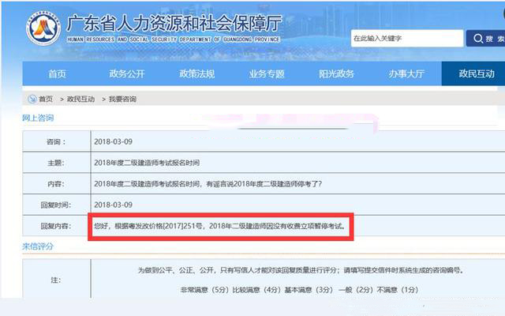Switch to the 政策法规 tab
This screenshot has width=505, height=316.
[196, 73]
